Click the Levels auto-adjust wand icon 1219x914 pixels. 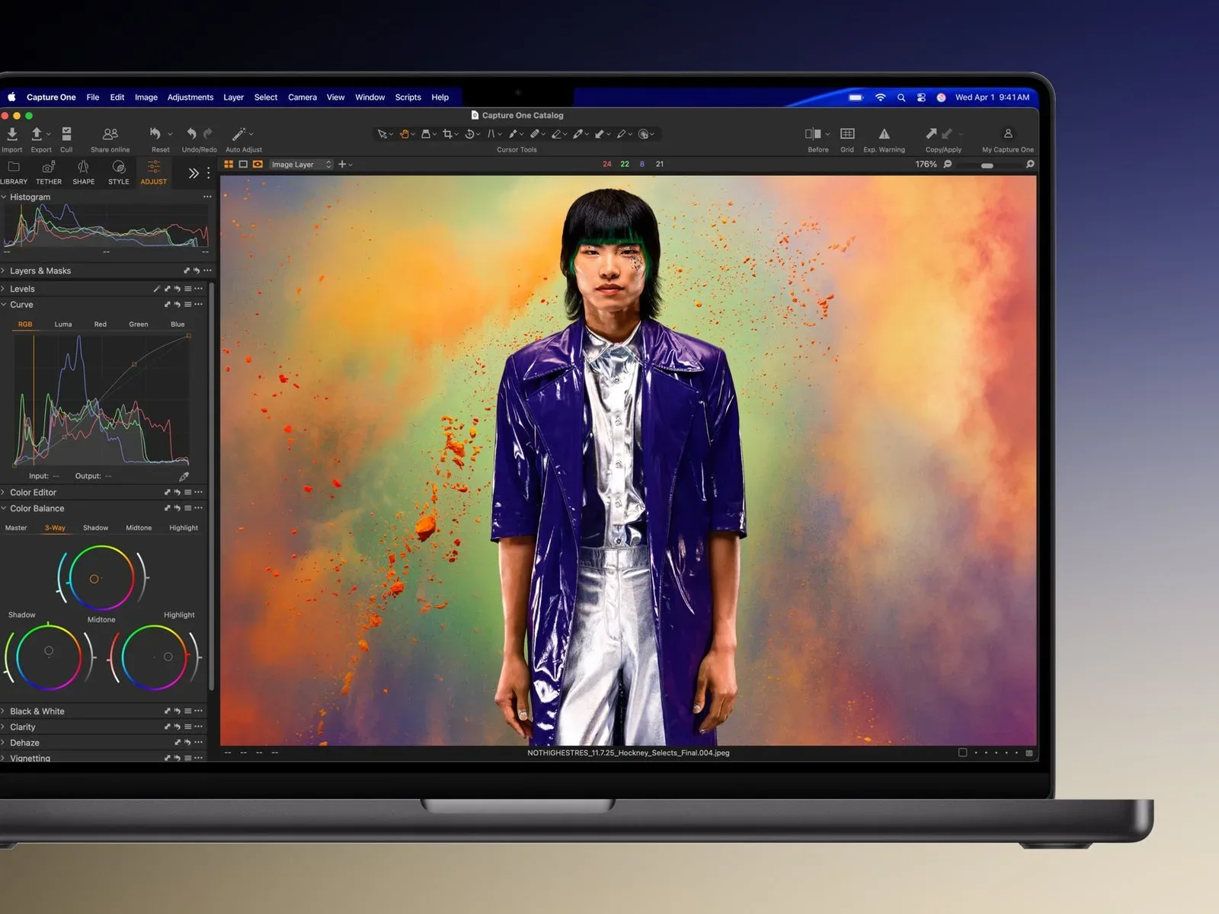pos(157,289)
